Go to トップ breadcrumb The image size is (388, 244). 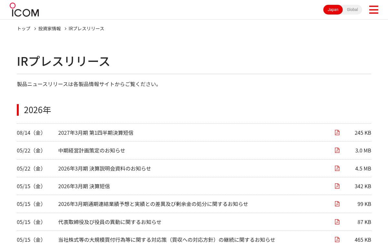pos(24,28)
